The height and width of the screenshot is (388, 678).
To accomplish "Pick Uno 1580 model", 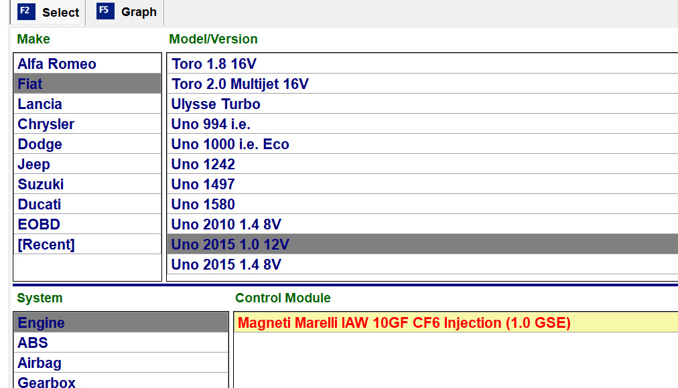I will [x=423, y=204].
